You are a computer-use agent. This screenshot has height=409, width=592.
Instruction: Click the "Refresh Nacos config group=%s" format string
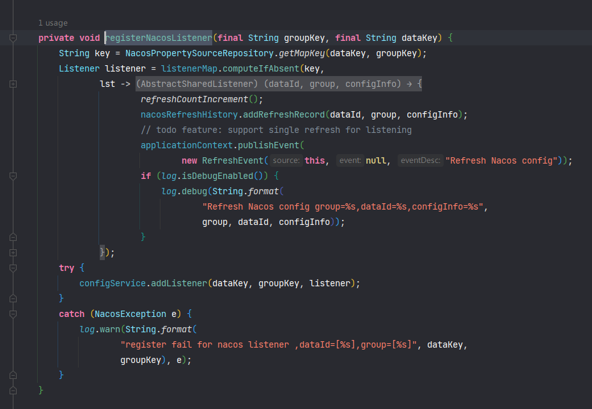point(343,207)
